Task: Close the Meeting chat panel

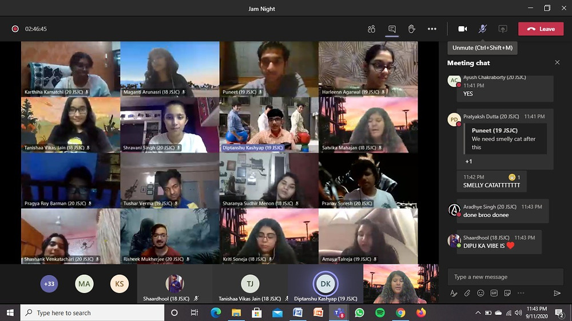Action: pyautogui.click(x=557, y=62)
